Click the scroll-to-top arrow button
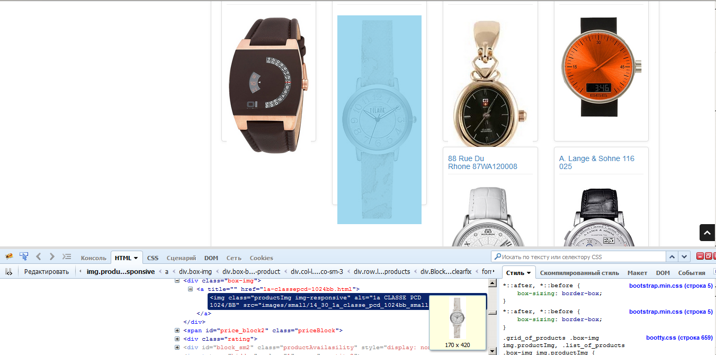The width and height of the screenshot is (716, 355). pyautogui.click(x=708, y=233)
